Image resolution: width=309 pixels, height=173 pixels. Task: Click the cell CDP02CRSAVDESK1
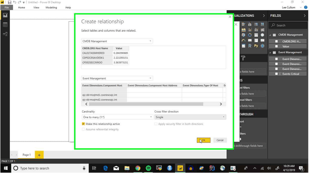[x=97, y=58]
